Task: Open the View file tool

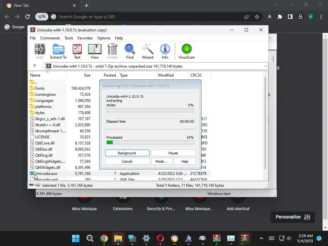Action: pyautogui.click(x=94, y=52)
